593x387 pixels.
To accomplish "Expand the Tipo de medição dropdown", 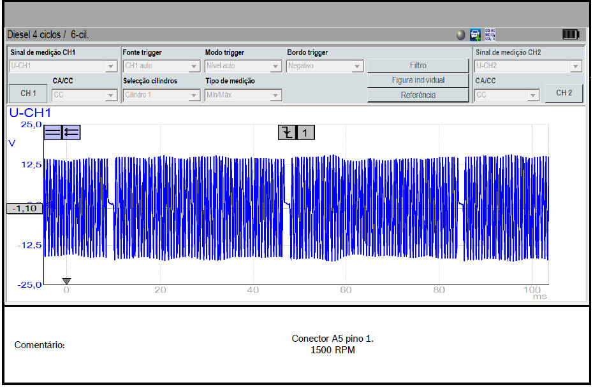I will 243,95.
